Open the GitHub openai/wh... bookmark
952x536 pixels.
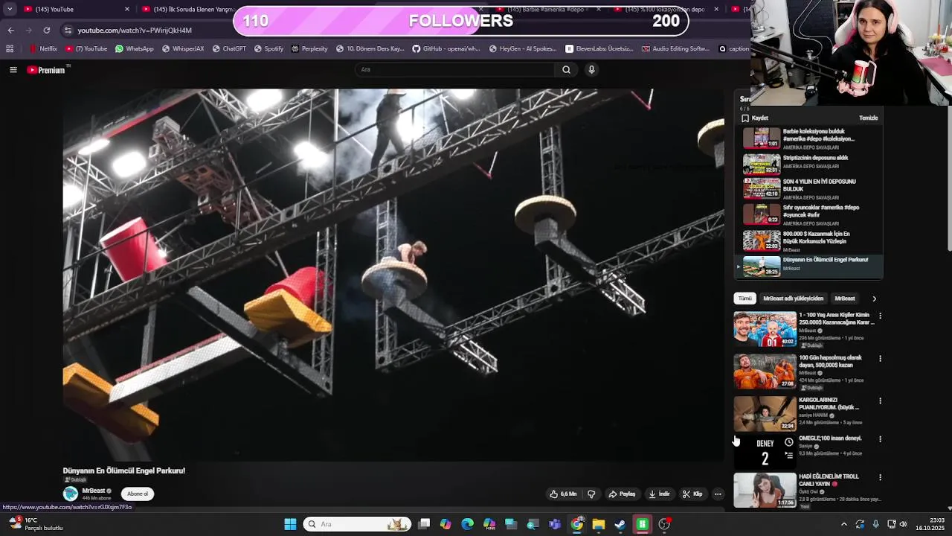coord(446,49)
